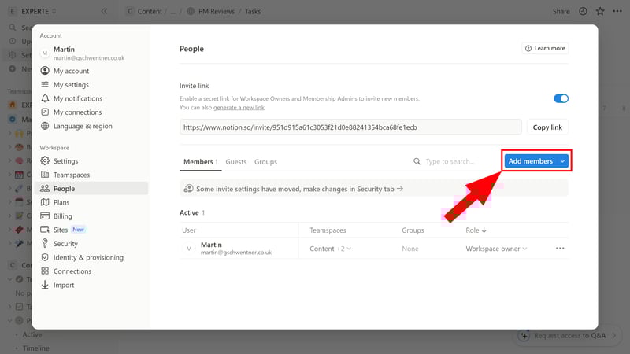Open Security in settings sidebar

click(65, 244)
